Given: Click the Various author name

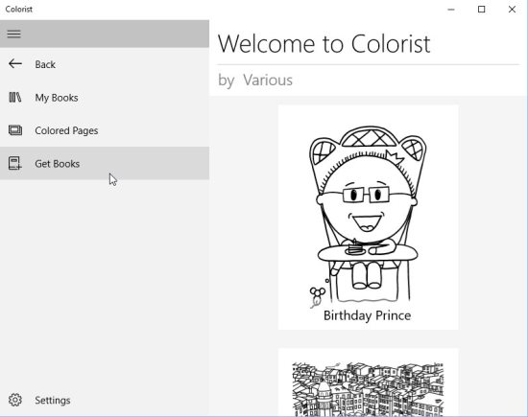Looking at the screenshot, I should [268, 80].
